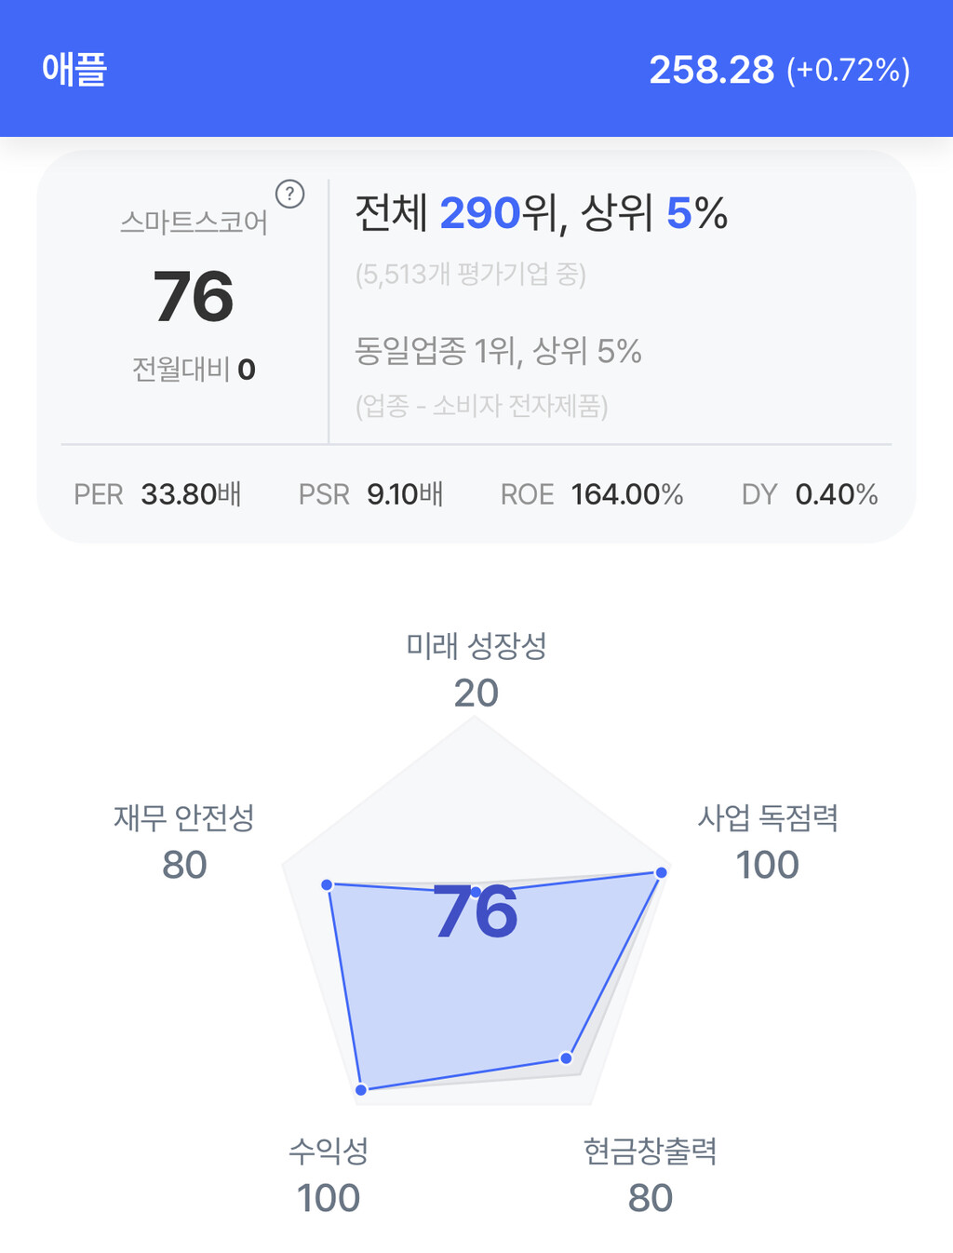Click the 미래 성장성 radar axis label
The image size is (953, 1253).
pos(476,645)
